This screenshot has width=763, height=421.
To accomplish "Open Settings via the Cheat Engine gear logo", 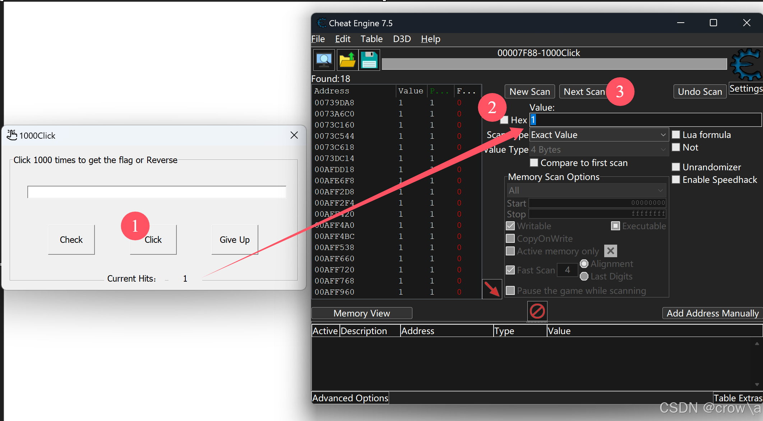I will click(x=746, y=65).
